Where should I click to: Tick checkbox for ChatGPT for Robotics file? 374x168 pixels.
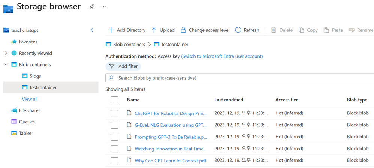pos(115,113)
